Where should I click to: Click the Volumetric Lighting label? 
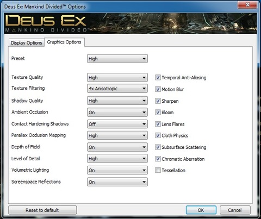coord(30,170)
